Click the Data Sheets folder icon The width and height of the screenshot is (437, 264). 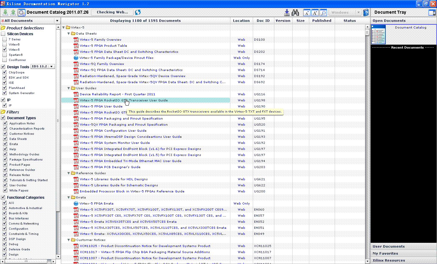[73, 33]
